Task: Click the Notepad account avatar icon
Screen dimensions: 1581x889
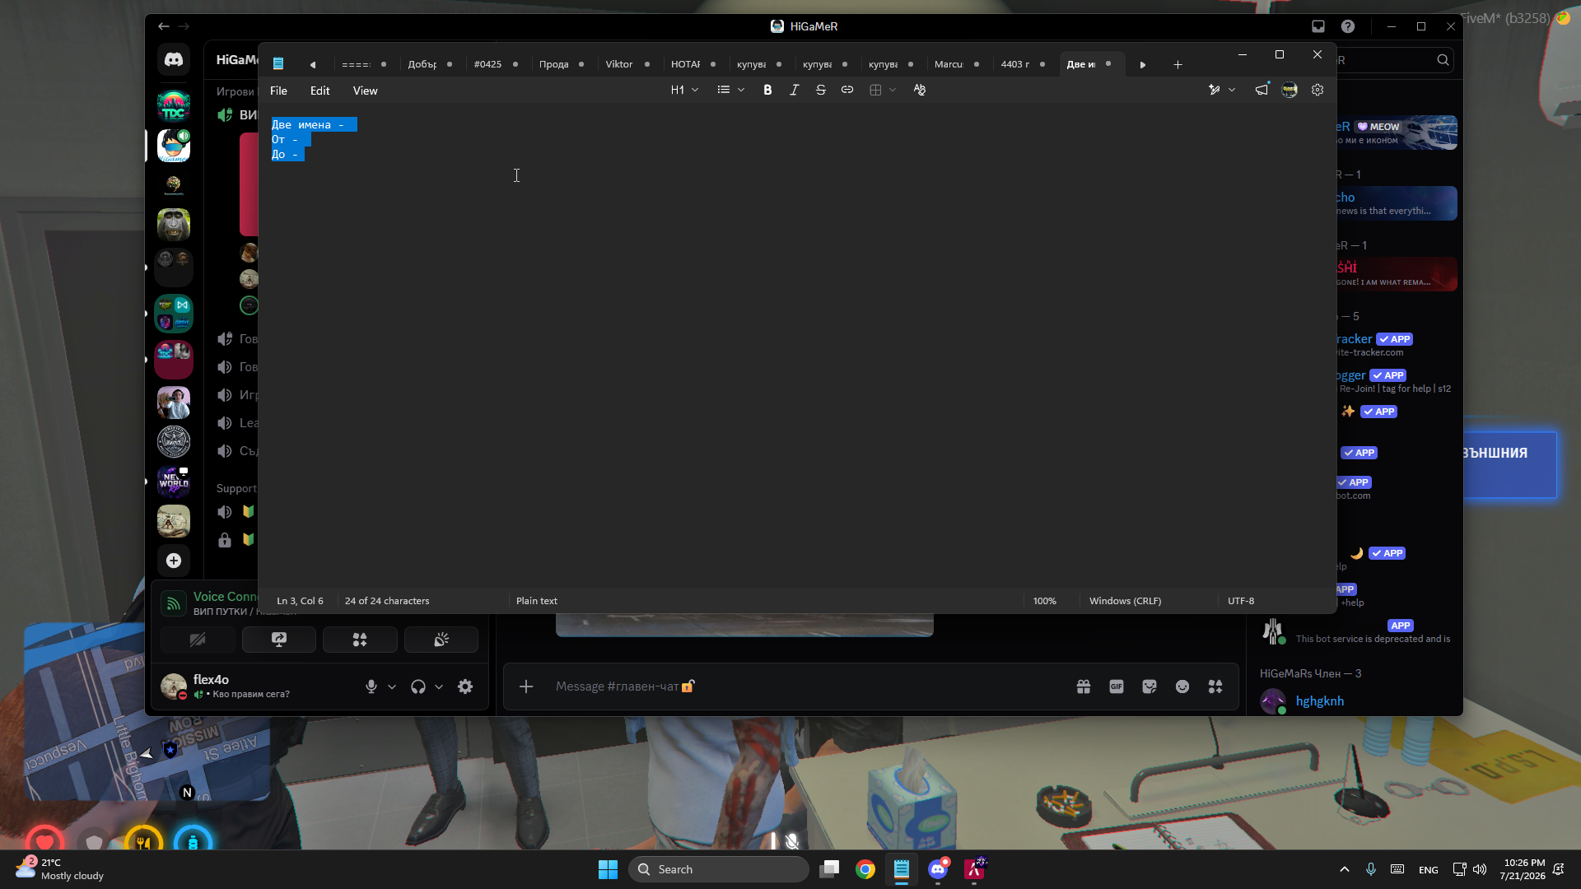Action: click(x=1290, y=91)
